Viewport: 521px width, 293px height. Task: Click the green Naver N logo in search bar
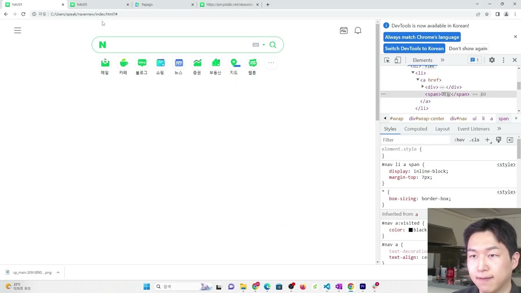click(103, 45)
